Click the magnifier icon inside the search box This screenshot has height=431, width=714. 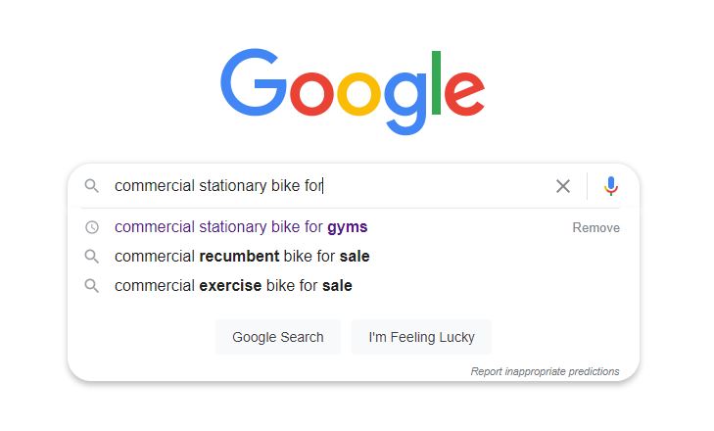(91, 186)
